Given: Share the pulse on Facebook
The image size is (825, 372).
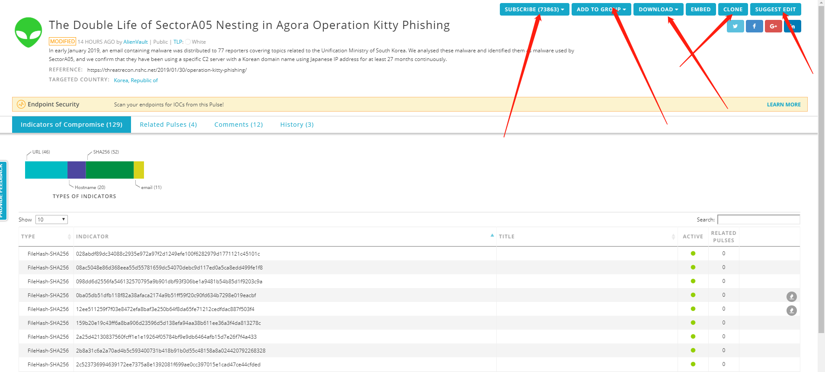Looking at the screenshot, I should click(x=754, y=26).
